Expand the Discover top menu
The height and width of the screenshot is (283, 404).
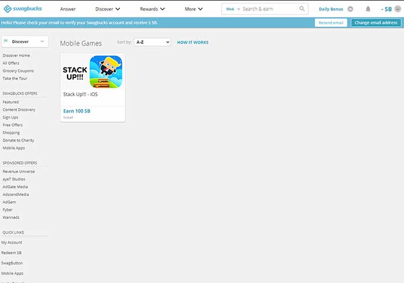point(107,9)
